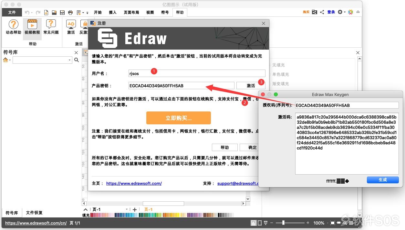Click the 购买 link in top bar
Viewport: 405px width, 230px height.
coord(306,12)
